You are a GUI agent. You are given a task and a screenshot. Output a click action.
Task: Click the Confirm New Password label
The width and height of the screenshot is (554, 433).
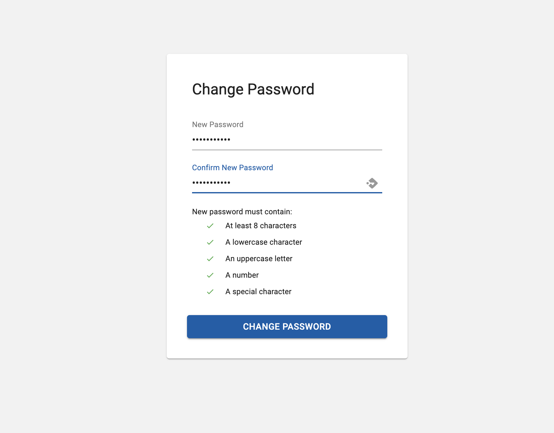pyautogui.click(x=232, y=168)
